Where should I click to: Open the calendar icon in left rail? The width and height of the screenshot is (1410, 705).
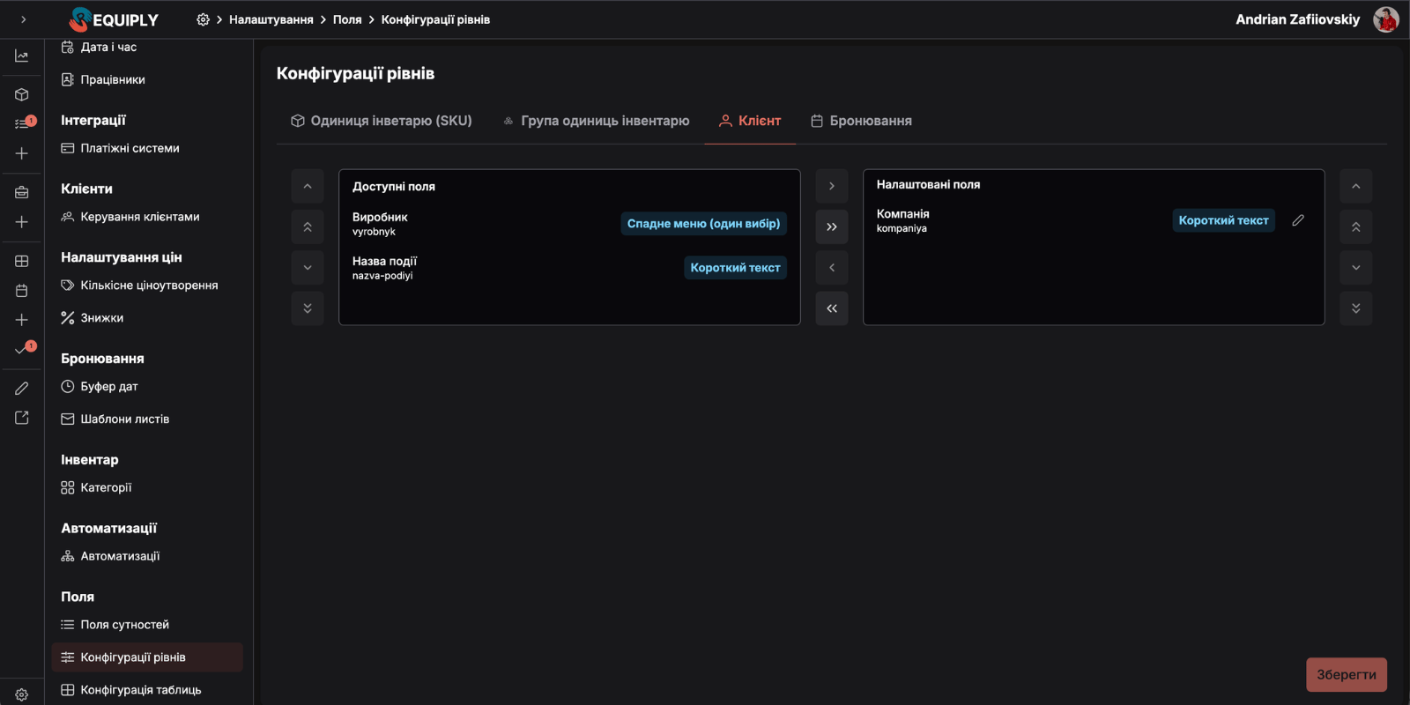coord(22,291)
